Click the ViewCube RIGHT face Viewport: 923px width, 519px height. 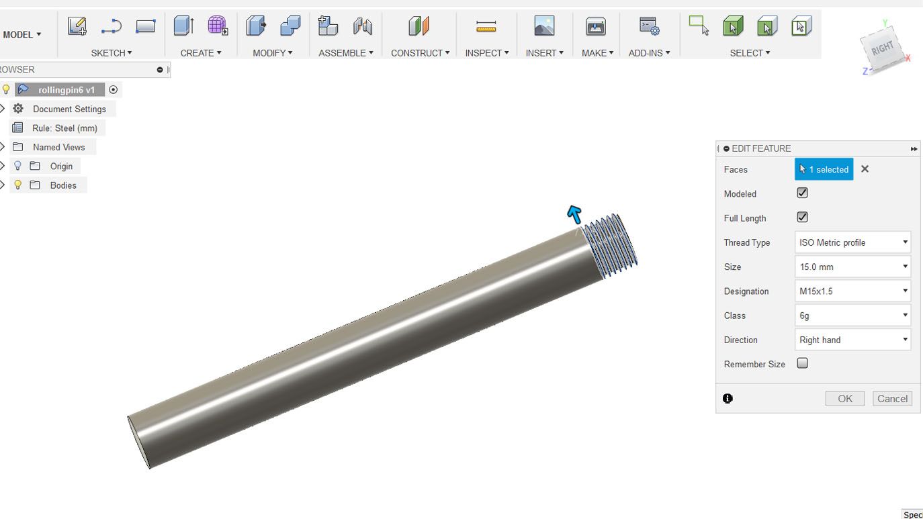tap(882, 48)
